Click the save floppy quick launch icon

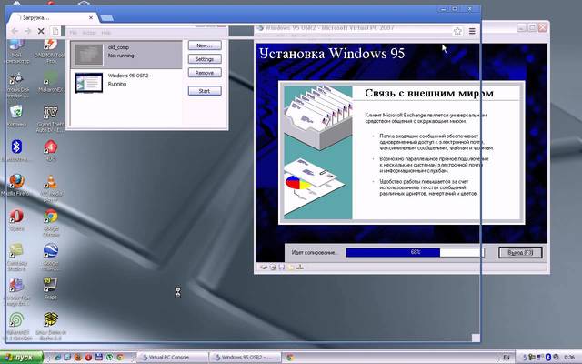click(99, 358)
